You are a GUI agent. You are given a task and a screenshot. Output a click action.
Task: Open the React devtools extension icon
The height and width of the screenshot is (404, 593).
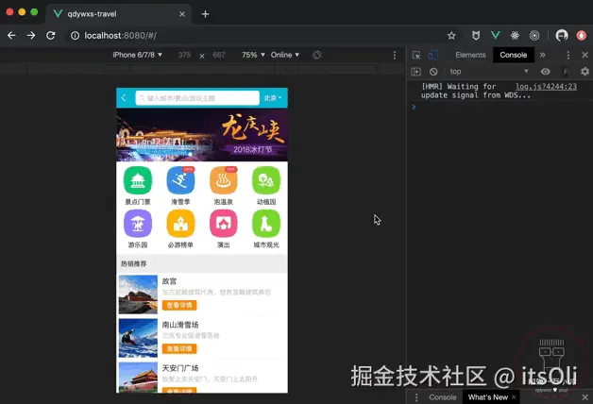tap(515, 36)
